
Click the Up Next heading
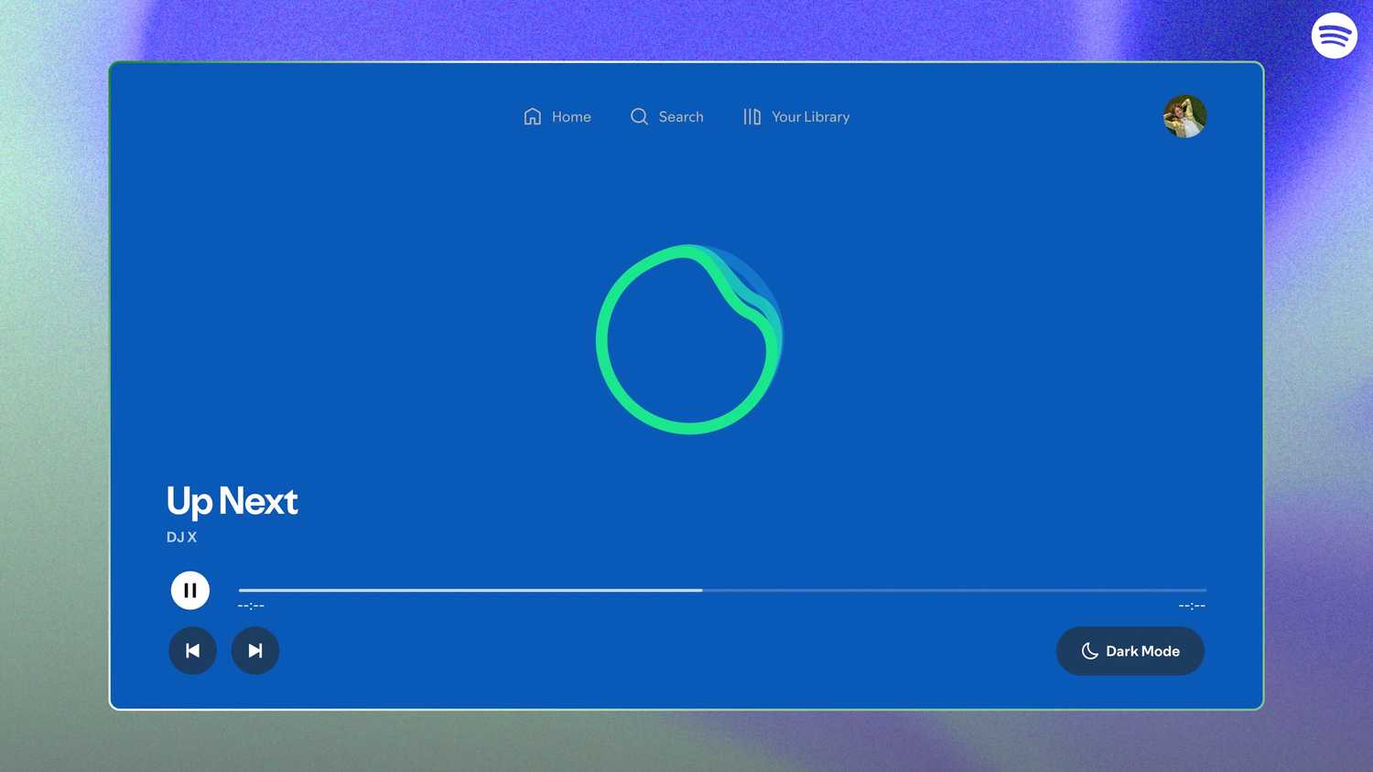pyautogui.click(x=232, y=501)
